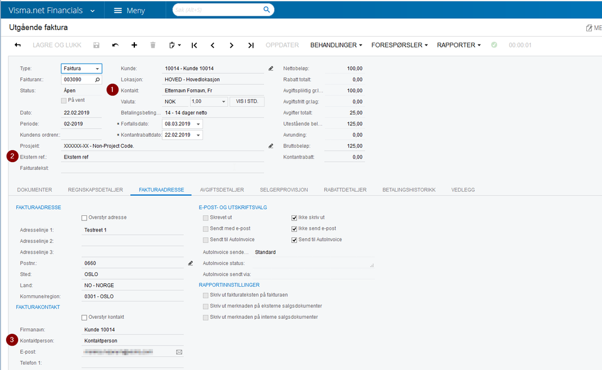Image resolution: width=602 pixels, height=370 pixels.
Task: Click the search magnifier icon
Action: [x=266, y=10]
